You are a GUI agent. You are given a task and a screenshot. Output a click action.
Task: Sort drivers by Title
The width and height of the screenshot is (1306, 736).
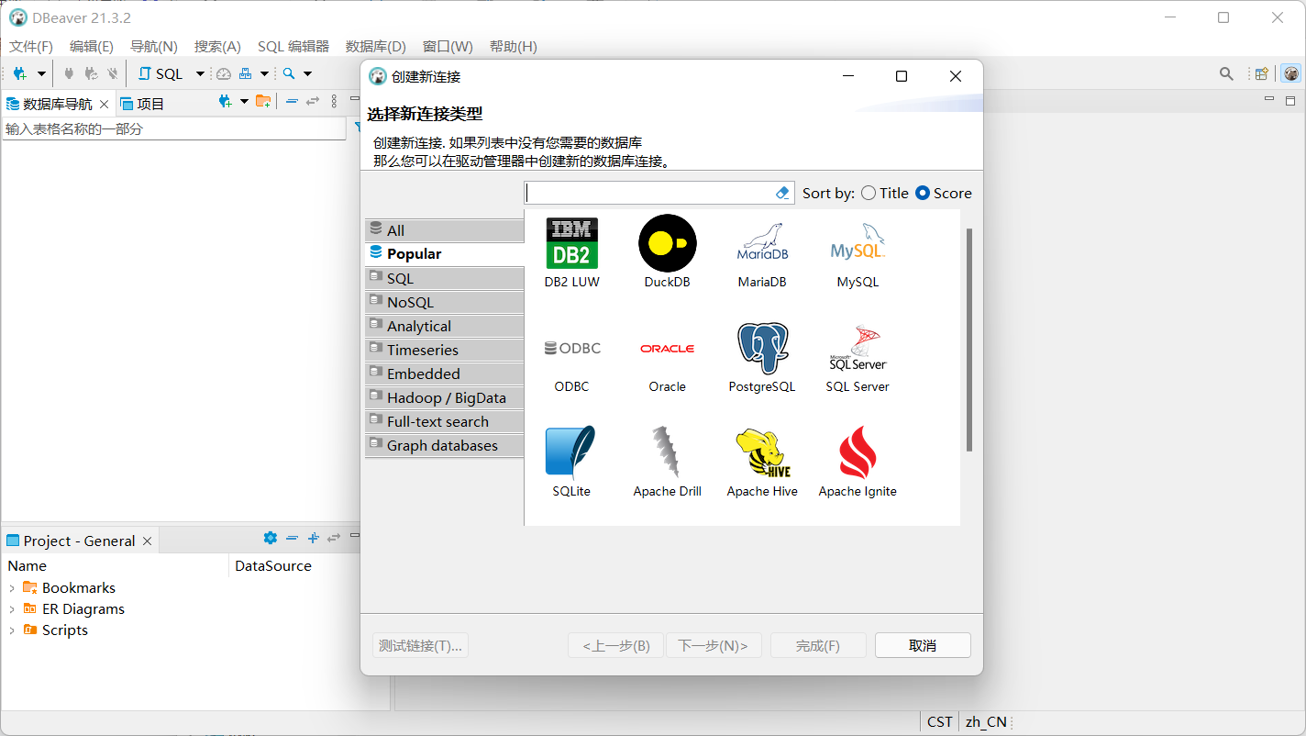[x=884, y=193]
